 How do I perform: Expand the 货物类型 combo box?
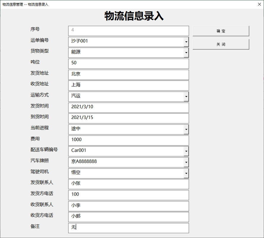point(186,53)
